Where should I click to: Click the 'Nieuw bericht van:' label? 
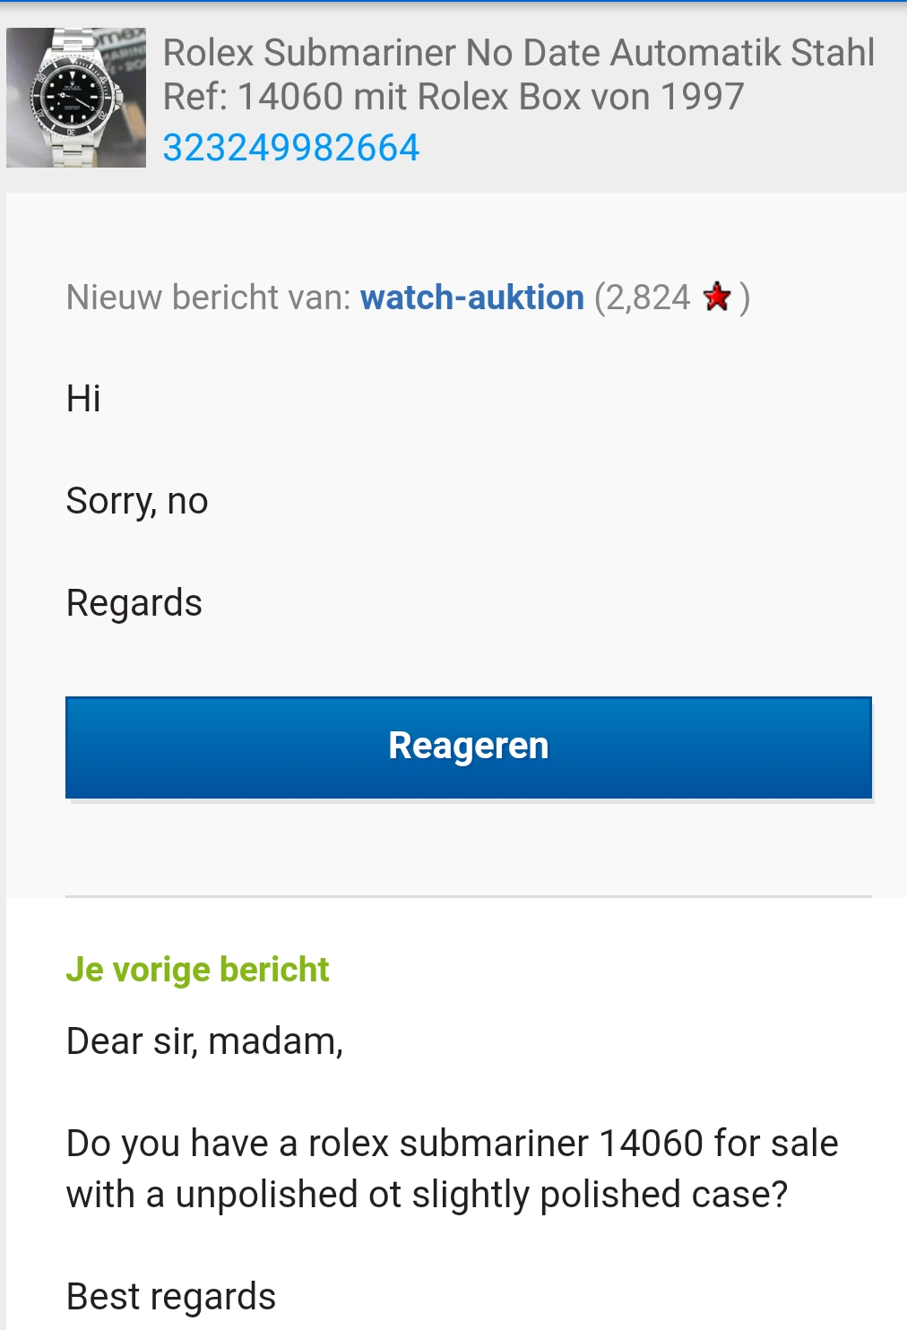click(x=209, y=298)
